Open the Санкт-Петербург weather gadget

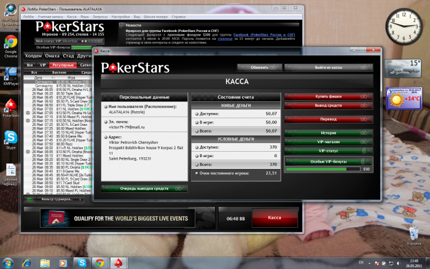pos(403,69)
